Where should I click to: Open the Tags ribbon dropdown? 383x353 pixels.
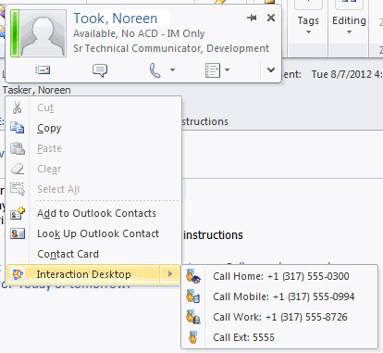pos(308,25)
